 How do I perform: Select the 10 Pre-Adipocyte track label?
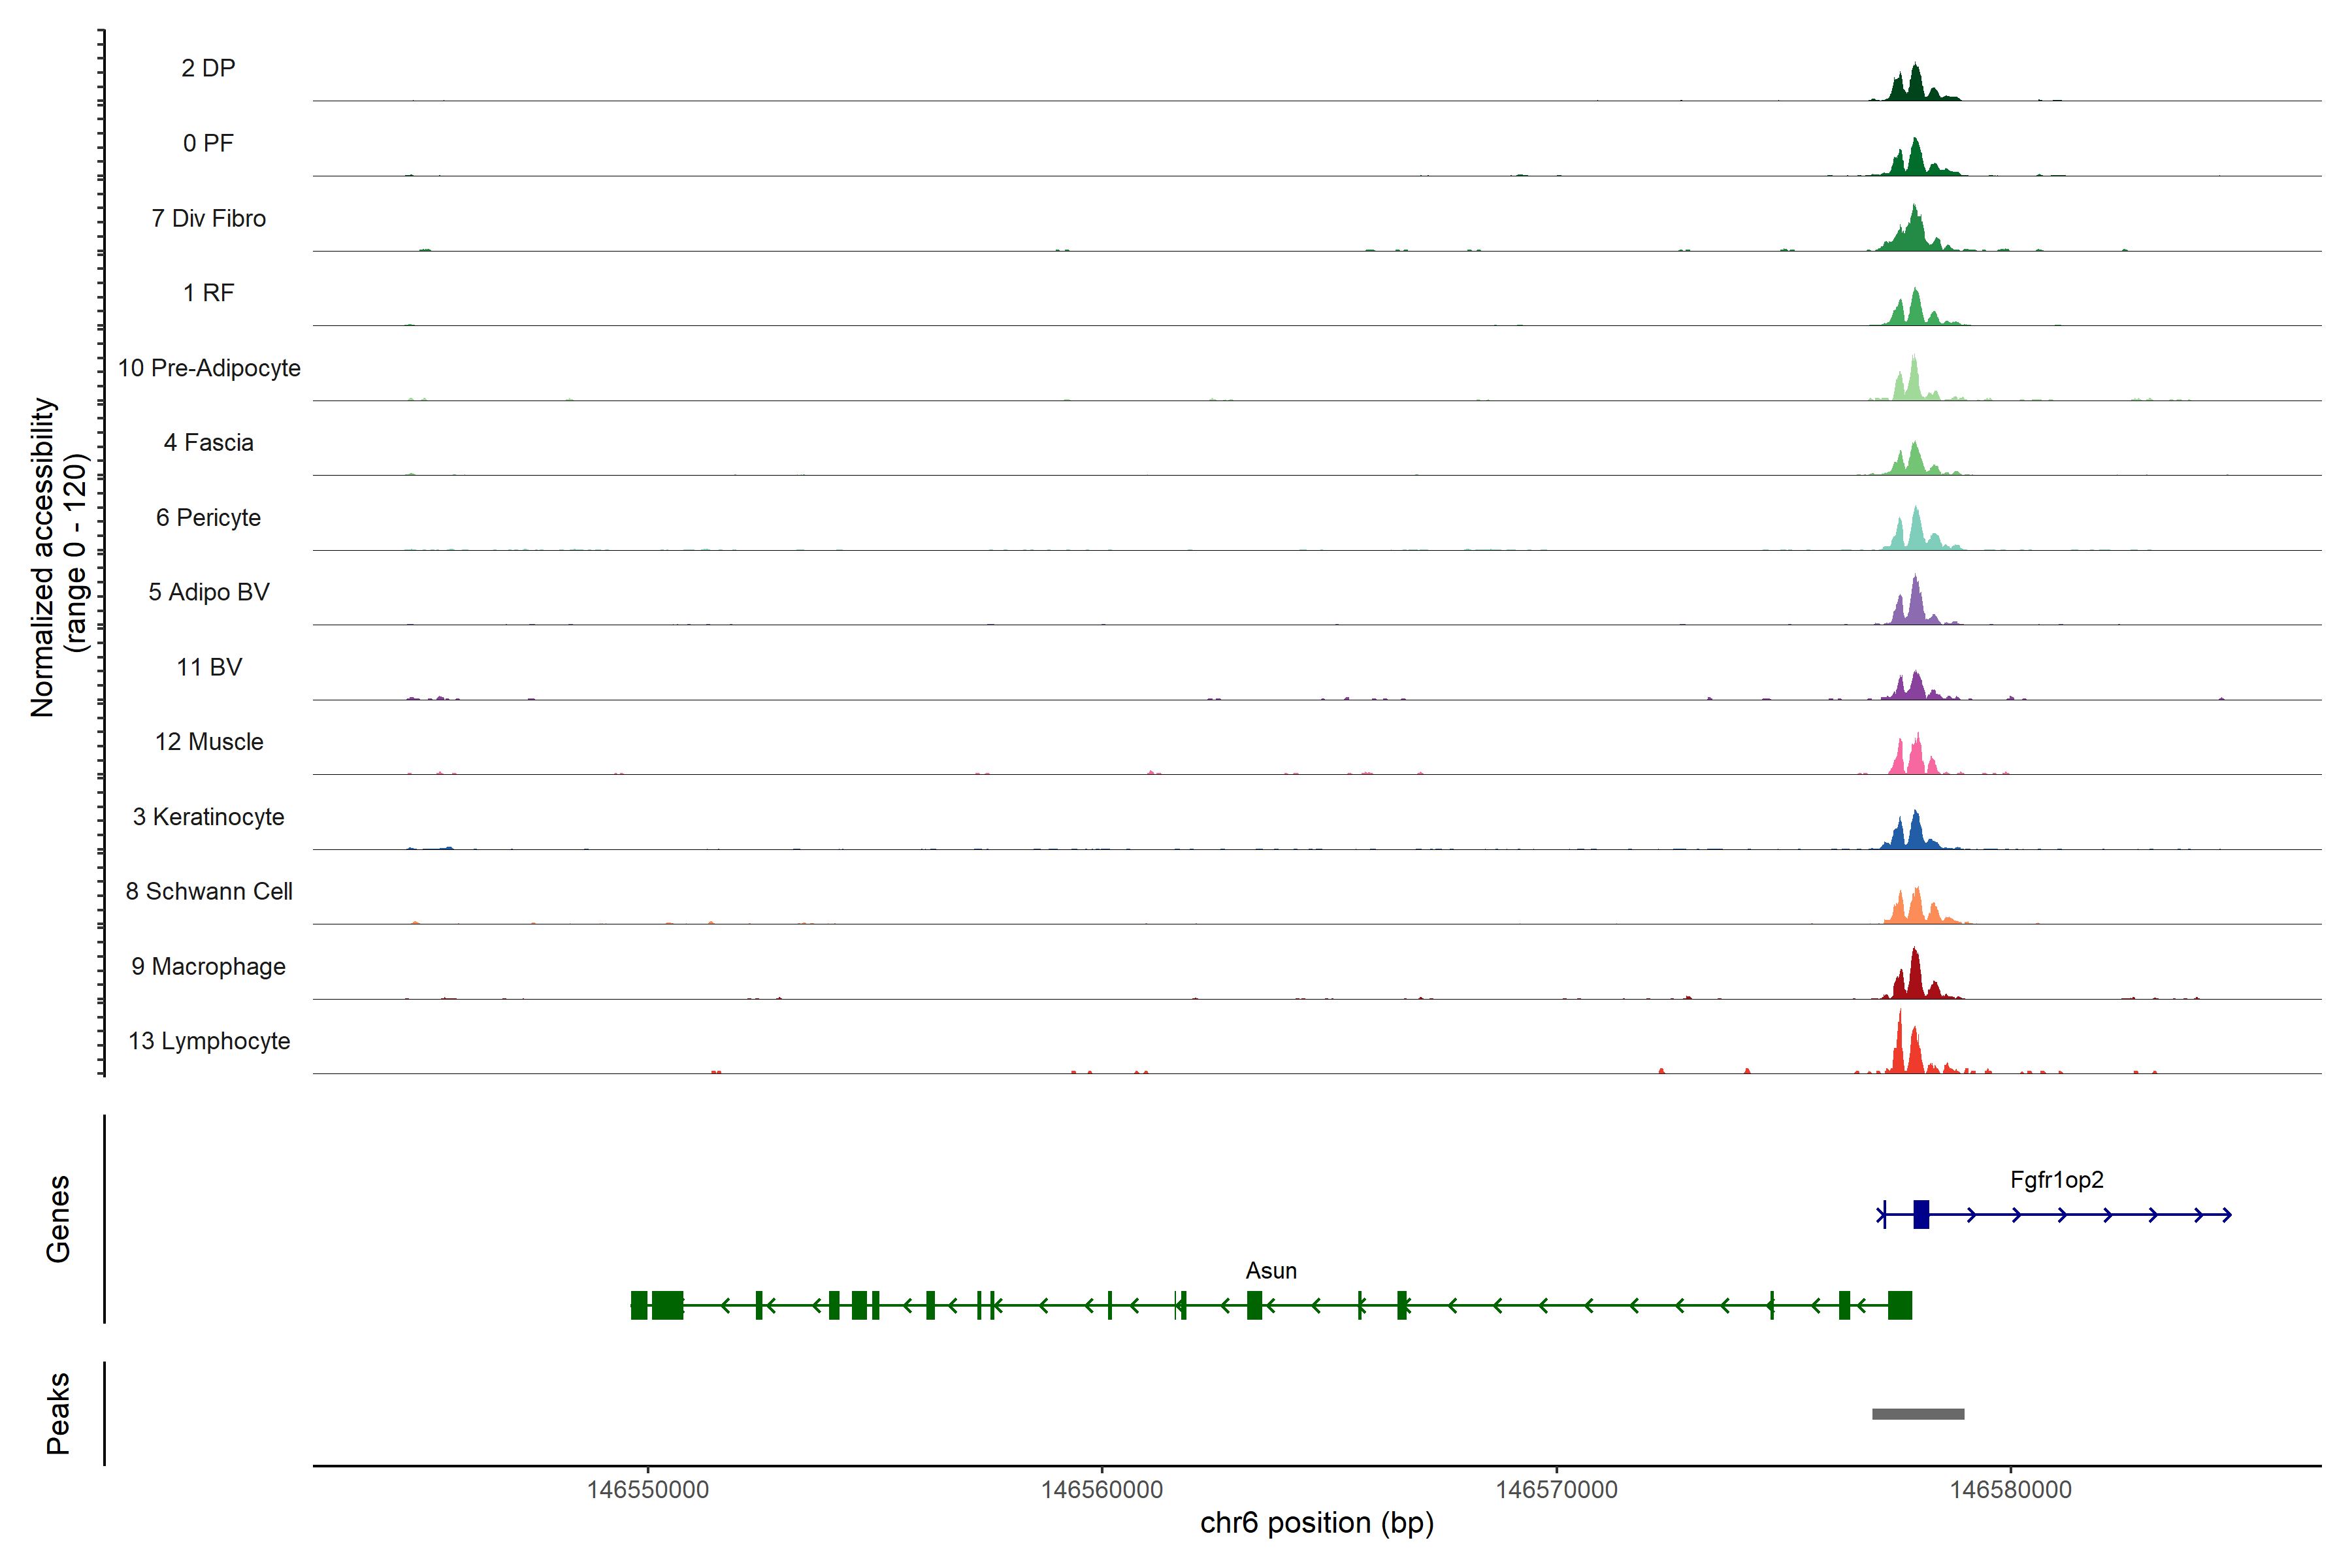point(209,368)
